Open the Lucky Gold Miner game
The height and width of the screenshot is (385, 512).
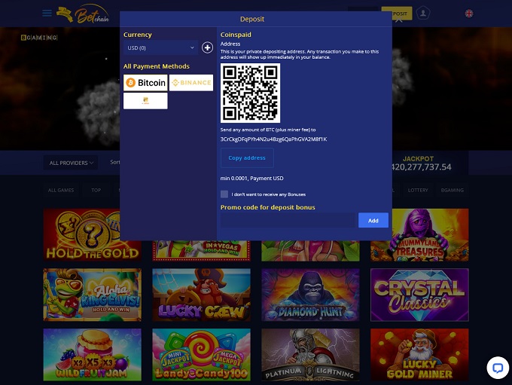pos(419,355)
